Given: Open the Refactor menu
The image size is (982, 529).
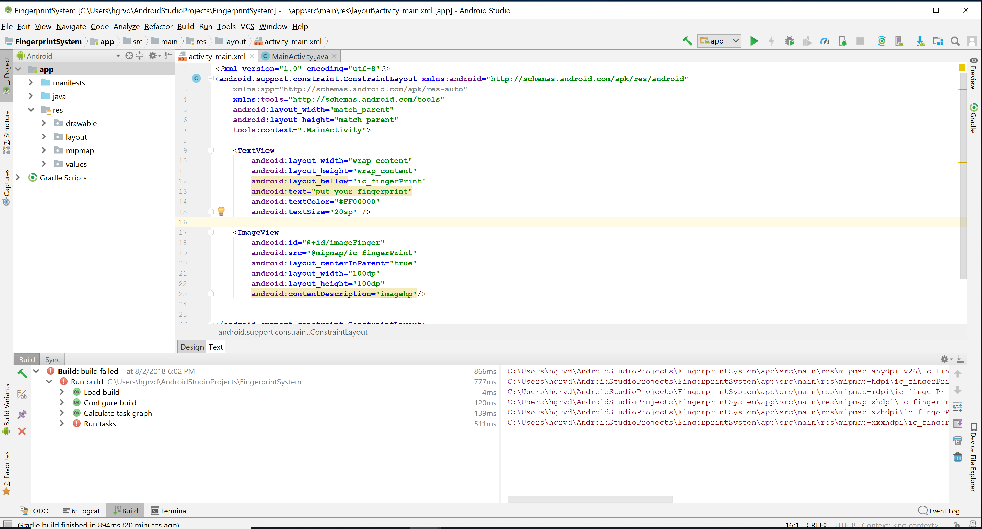Looking at the screenshot, I should pyautogui.click(x=158, y=27).
